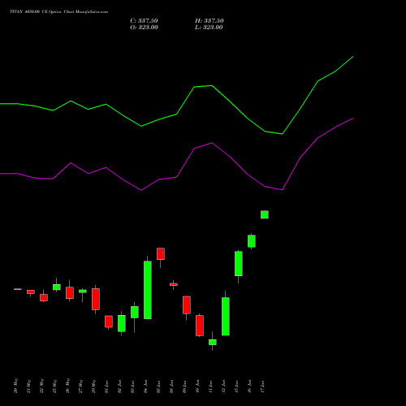Viewport: 406px width, 406px height.
Task: Select the '26 May' date label
Action: pos(67,386)
